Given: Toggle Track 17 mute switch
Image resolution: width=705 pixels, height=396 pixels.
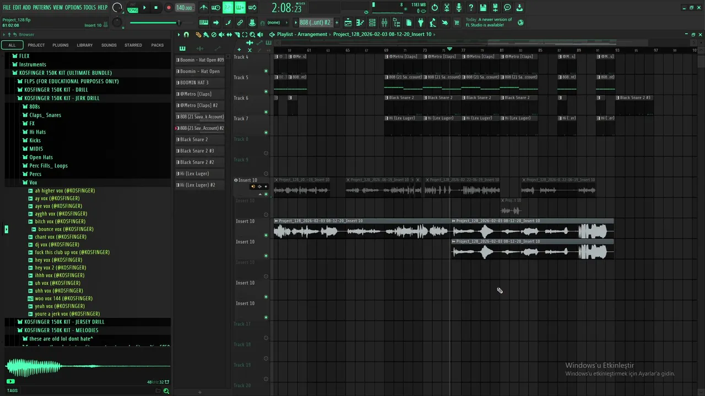Looking at the screenshot, I should point(266,338).
